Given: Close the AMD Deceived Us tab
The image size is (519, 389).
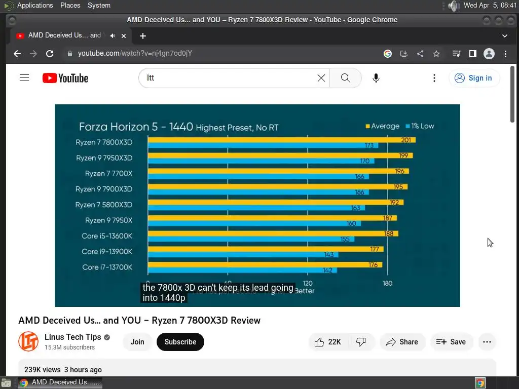Looking at the screenshot, I should coord(124,36).
